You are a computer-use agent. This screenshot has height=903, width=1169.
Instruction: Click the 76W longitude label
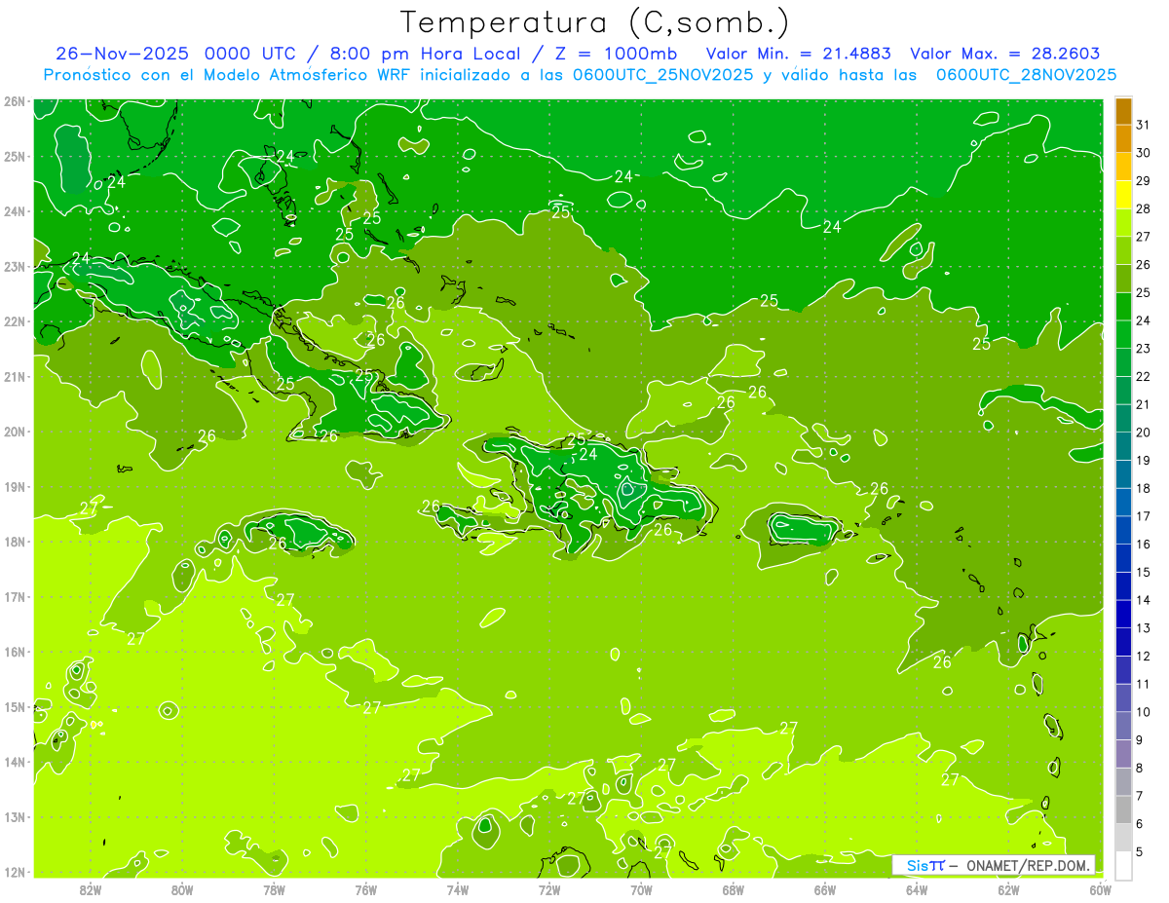(365, 889)
